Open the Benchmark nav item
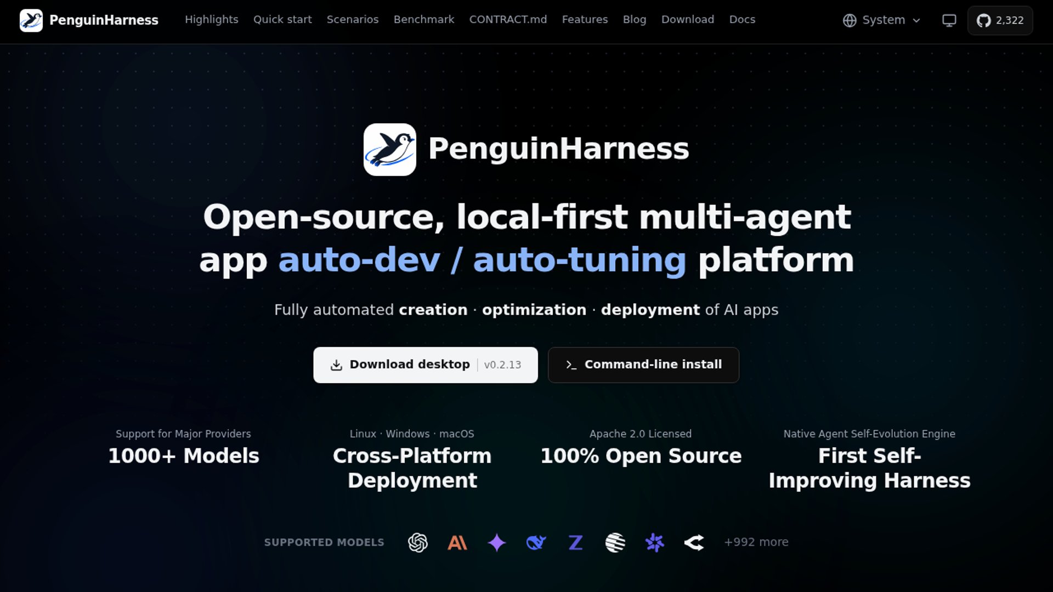Screen dimensions: 1053x592 pyautogui.click(x=424, y=19)
